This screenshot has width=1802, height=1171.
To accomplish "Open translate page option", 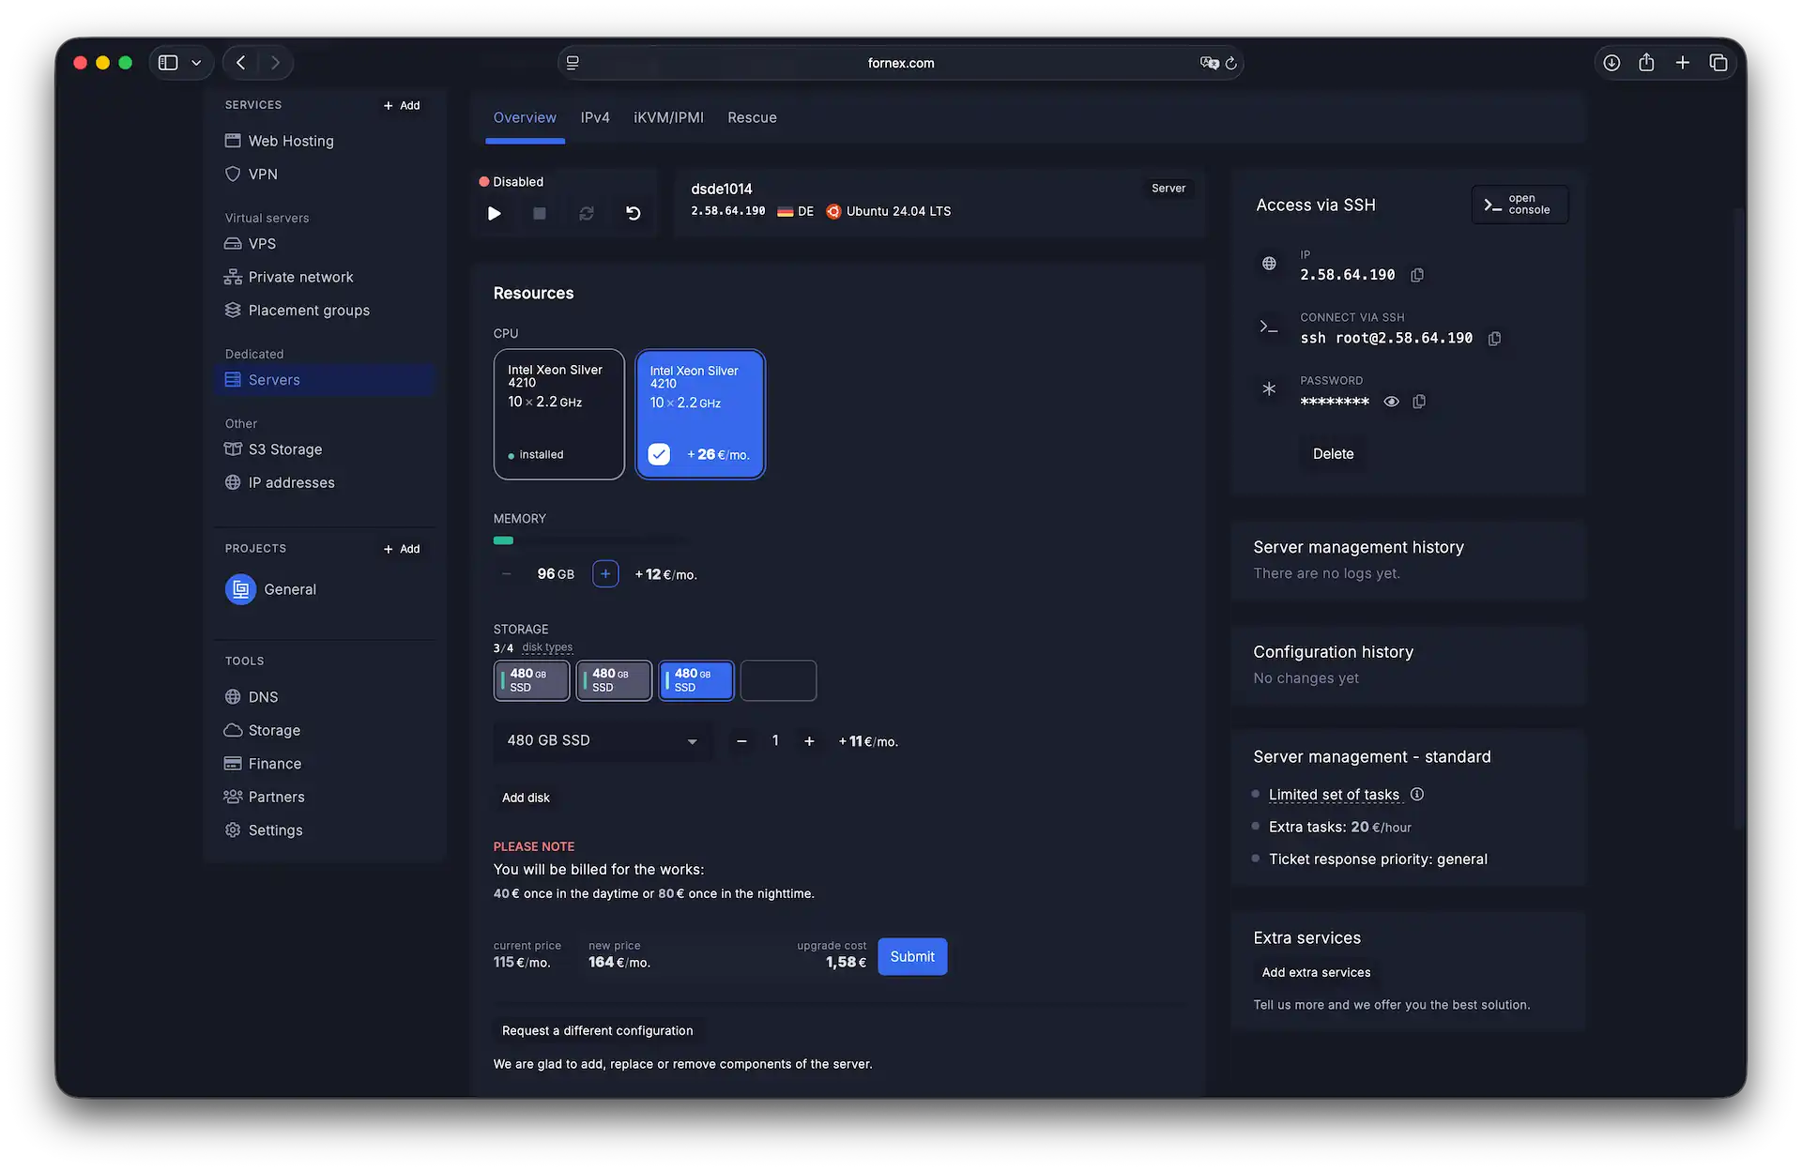I will pyautogui.click(x=1209, y=63).
